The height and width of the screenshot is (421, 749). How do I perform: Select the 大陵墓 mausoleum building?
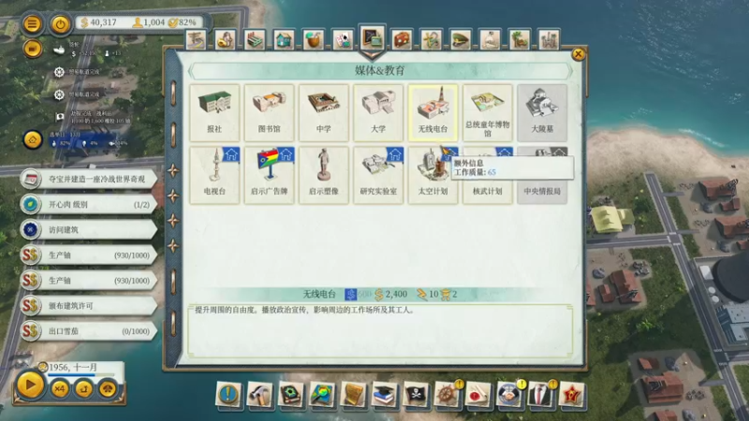[542, 112]
